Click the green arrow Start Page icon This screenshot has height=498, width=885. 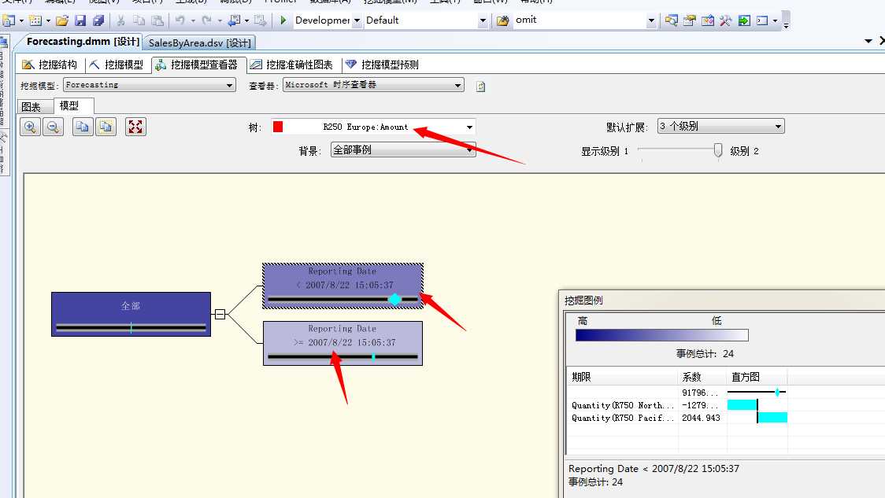coord(744,21)
